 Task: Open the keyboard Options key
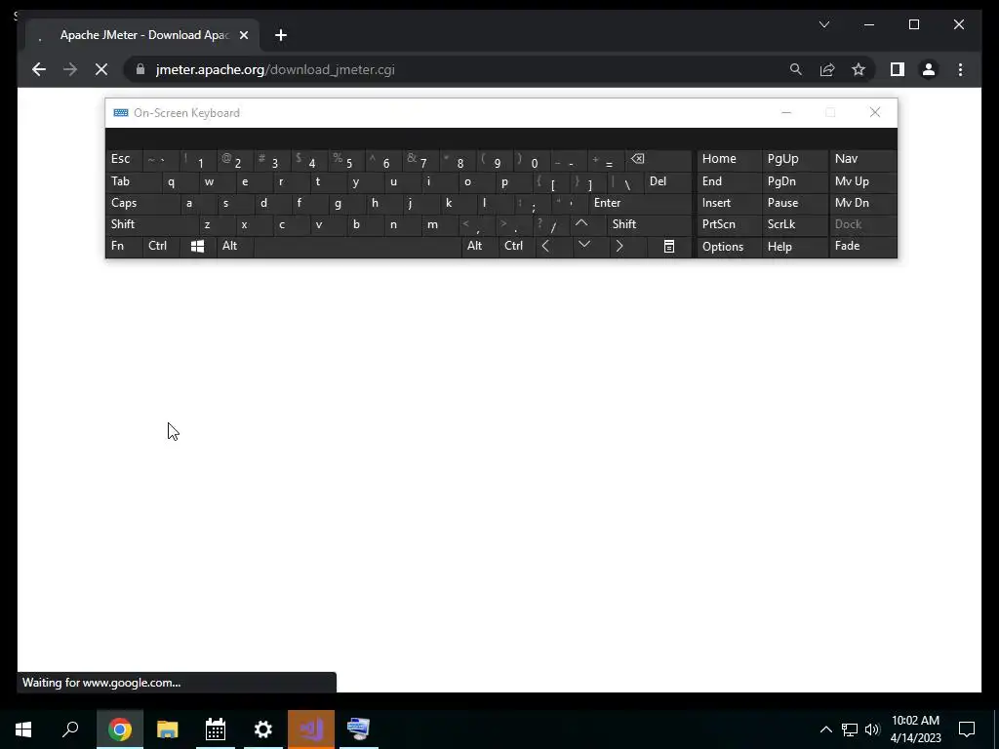[729, 247]
